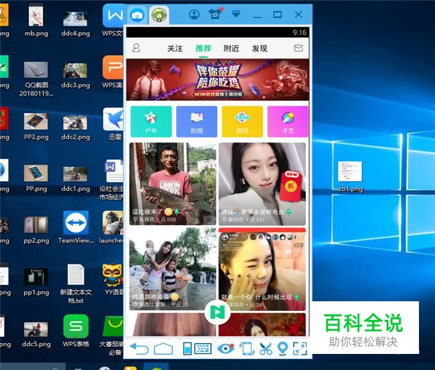This screenshot has height=370, width=435.
Task: Select the WPS表格 desktop shortcut
Action: point(76,331)
